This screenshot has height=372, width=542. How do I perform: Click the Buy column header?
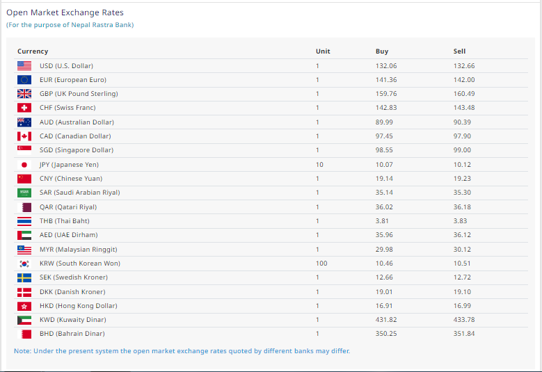(382, 51)
